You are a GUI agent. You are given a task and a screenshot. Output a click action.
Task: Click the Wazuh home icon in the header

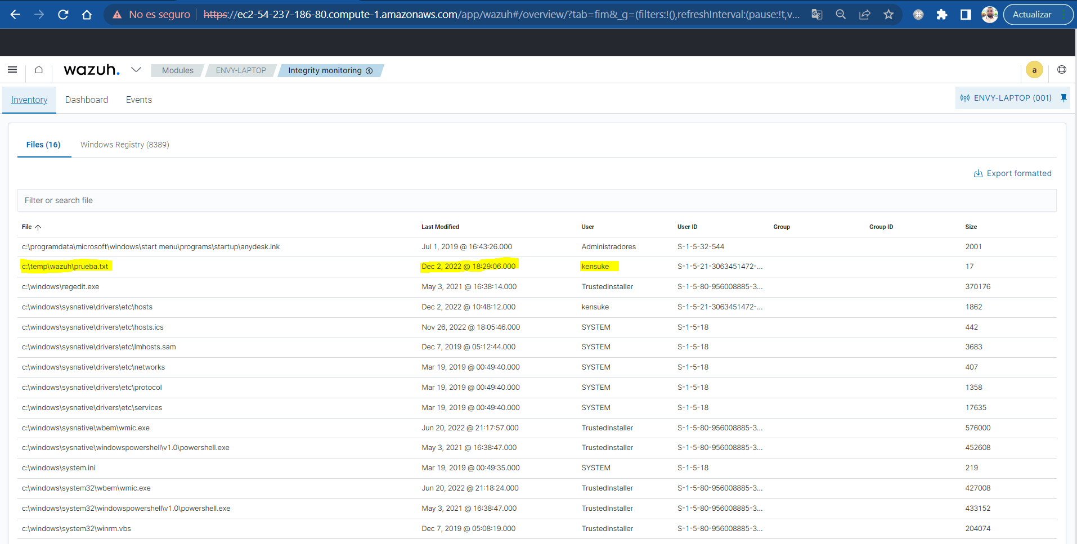coord(38,70)
